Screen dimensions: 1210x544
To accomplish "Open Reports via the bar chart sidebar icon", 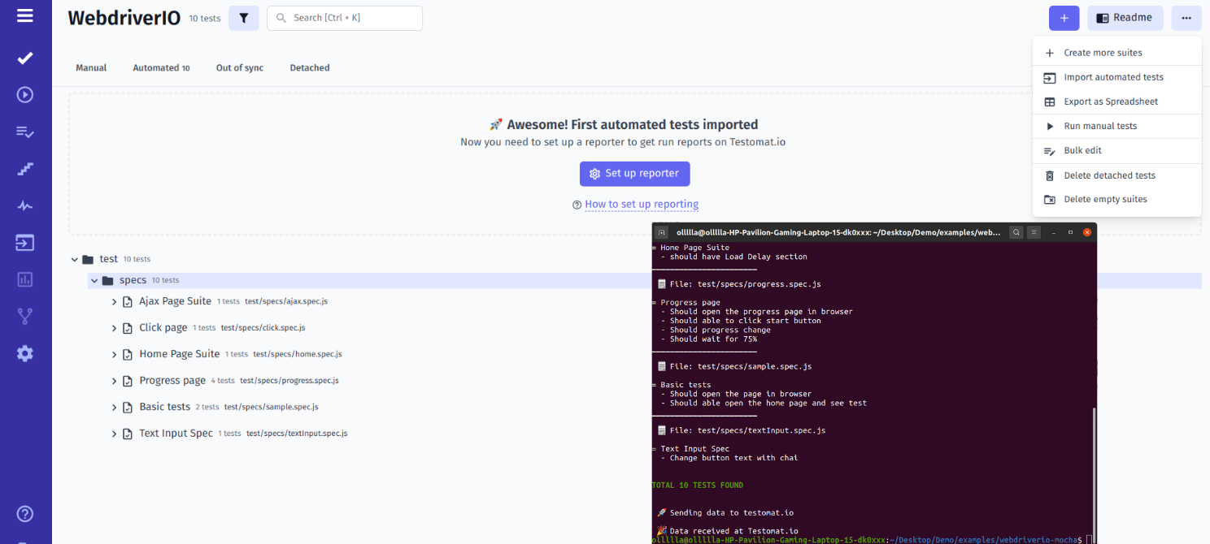I will (x=24, y=278).
